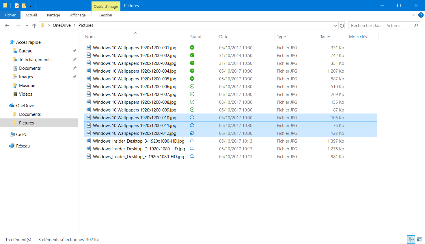
Task: Go forward with the Forward arrow
Action: click(x=18, y=26)
